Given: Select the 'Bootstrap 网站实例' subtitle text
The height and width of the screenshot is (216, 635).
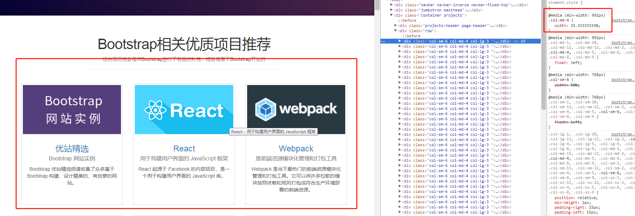Looking at the screenshot, I should tap(72, 159).
